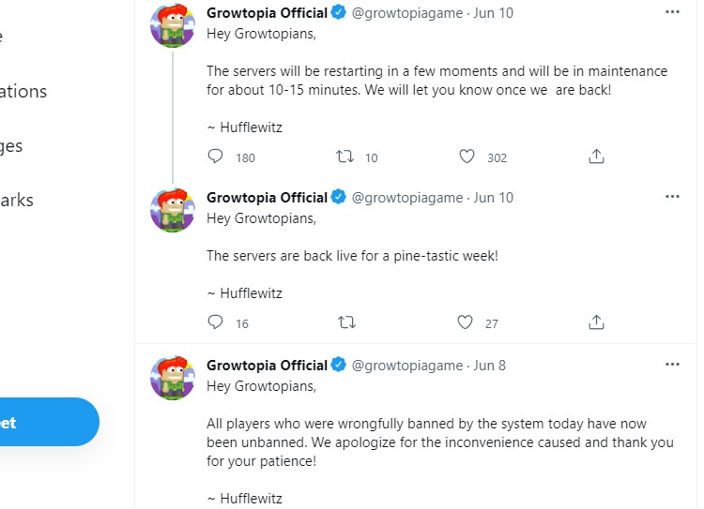This screenshot has width=704, height=509.
Task: Open more options on first Jun 10 tweet
Action: [672, 12]
